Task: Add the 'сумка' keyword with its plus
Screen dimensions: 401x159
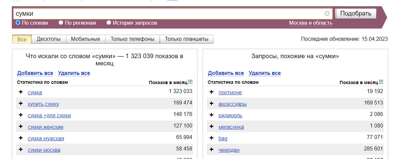Action: (x=21, y=92)
